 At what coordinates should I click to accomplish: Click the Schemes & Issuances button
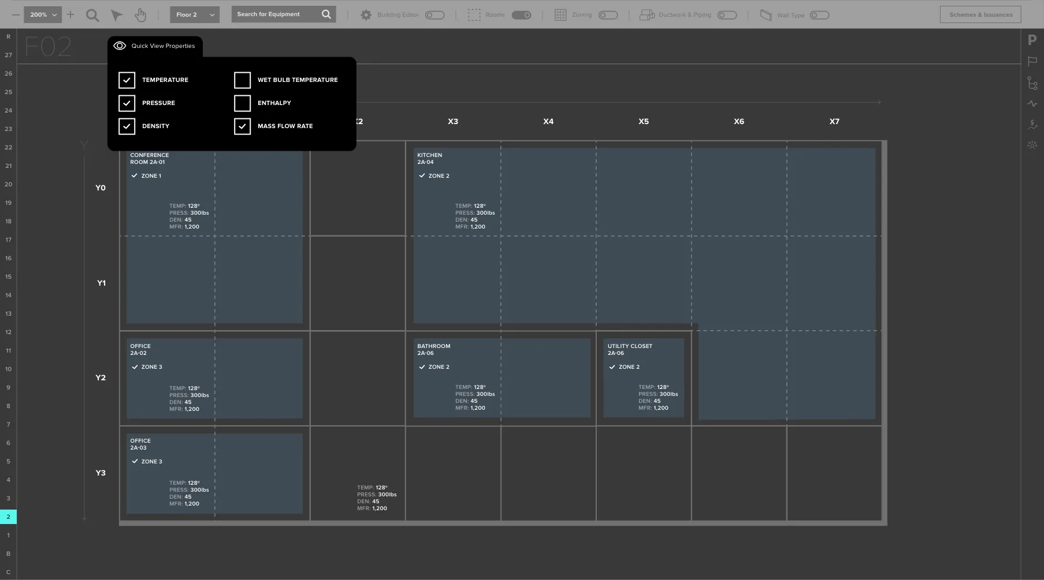click(980, 14)
